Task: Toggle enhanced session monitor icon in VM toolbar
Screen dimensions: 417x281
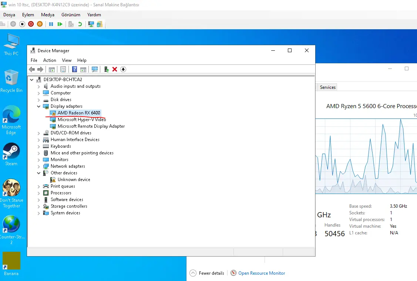Action: tap(91, 24)
